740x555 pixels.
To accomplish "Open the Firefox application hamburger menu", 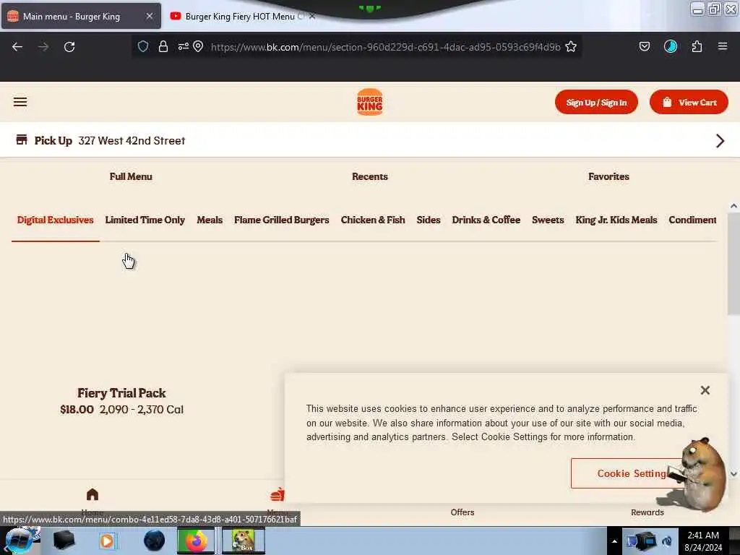I will 723,46.
